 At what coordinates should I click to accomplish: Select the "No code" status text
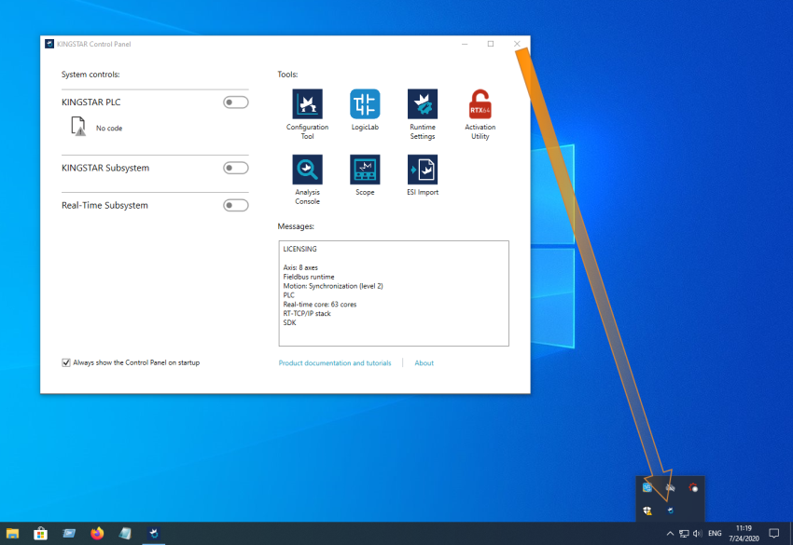(x=109, y=129)
